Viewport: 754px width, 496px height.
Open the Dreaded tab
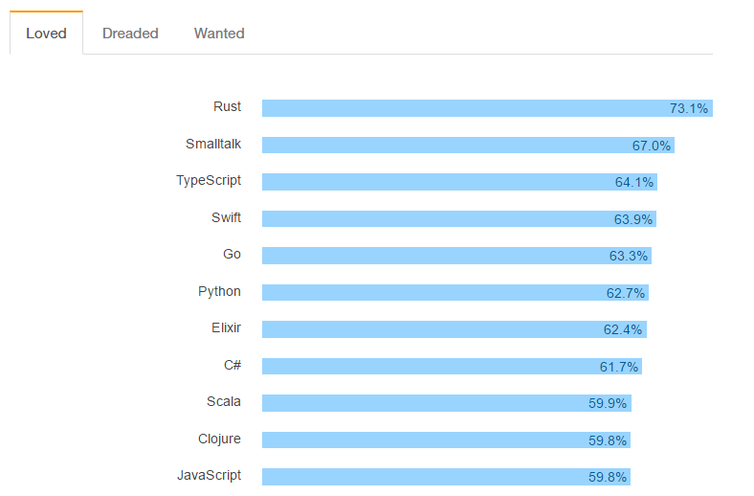coord(130,34)
